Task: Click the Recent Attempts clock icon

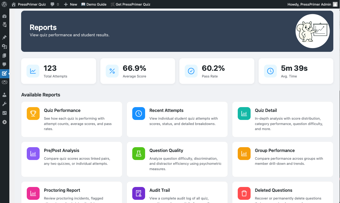Action: tap(139, 114)
